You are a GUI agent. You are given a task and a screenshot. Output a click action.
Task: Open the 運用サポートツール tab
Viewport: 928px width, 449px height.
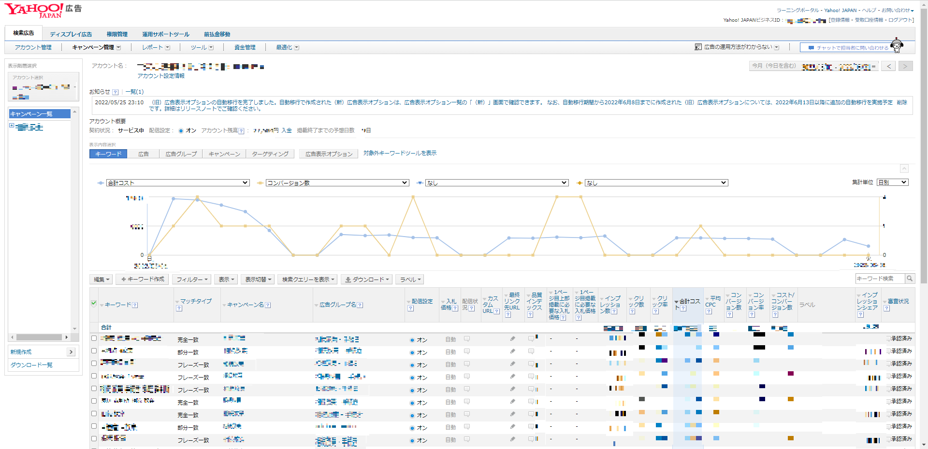coord(165,34)
